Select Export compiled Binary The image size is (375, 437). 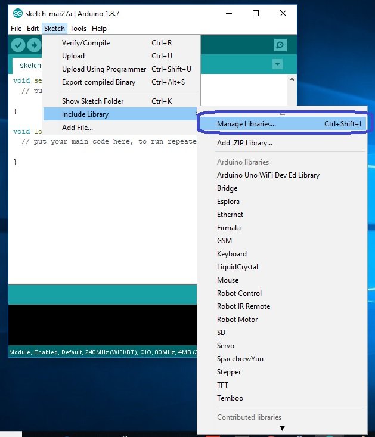122,82
